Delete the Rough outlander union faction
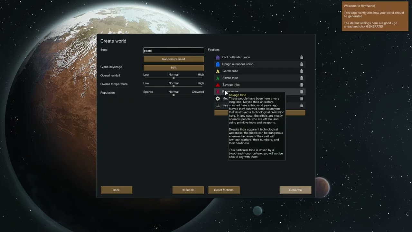This screenshot has height=232, width=412. pyautogui.click(x=302, y=64)
